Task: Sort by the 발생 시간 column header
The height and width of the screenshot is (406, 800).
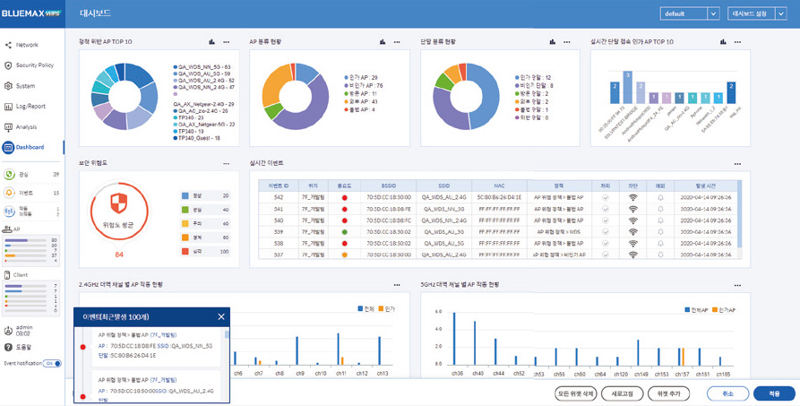Action: (706, 186)
